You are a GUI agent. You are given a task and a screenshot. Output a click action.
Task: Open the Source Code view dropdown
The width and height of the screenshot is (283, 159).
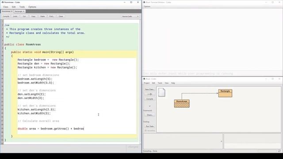pyautogui.click(x=130, y=16)
